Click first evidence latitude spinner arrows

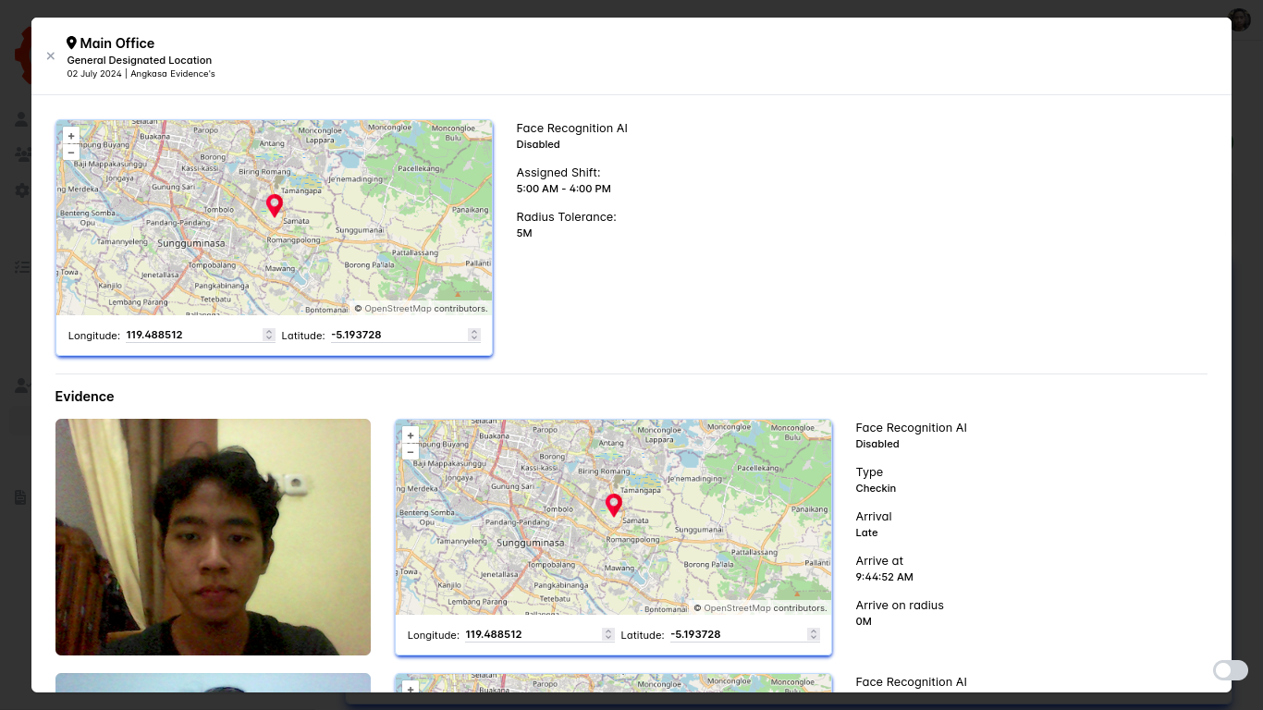814,635
